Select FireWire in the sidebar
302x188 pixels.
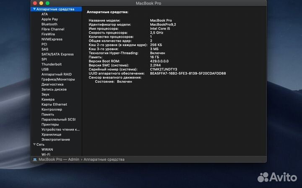pos(48,34)
